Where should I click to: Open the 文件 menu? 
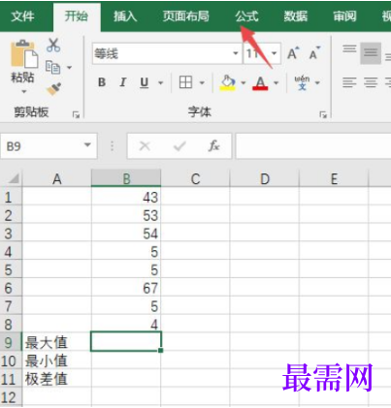pos(22,16)
